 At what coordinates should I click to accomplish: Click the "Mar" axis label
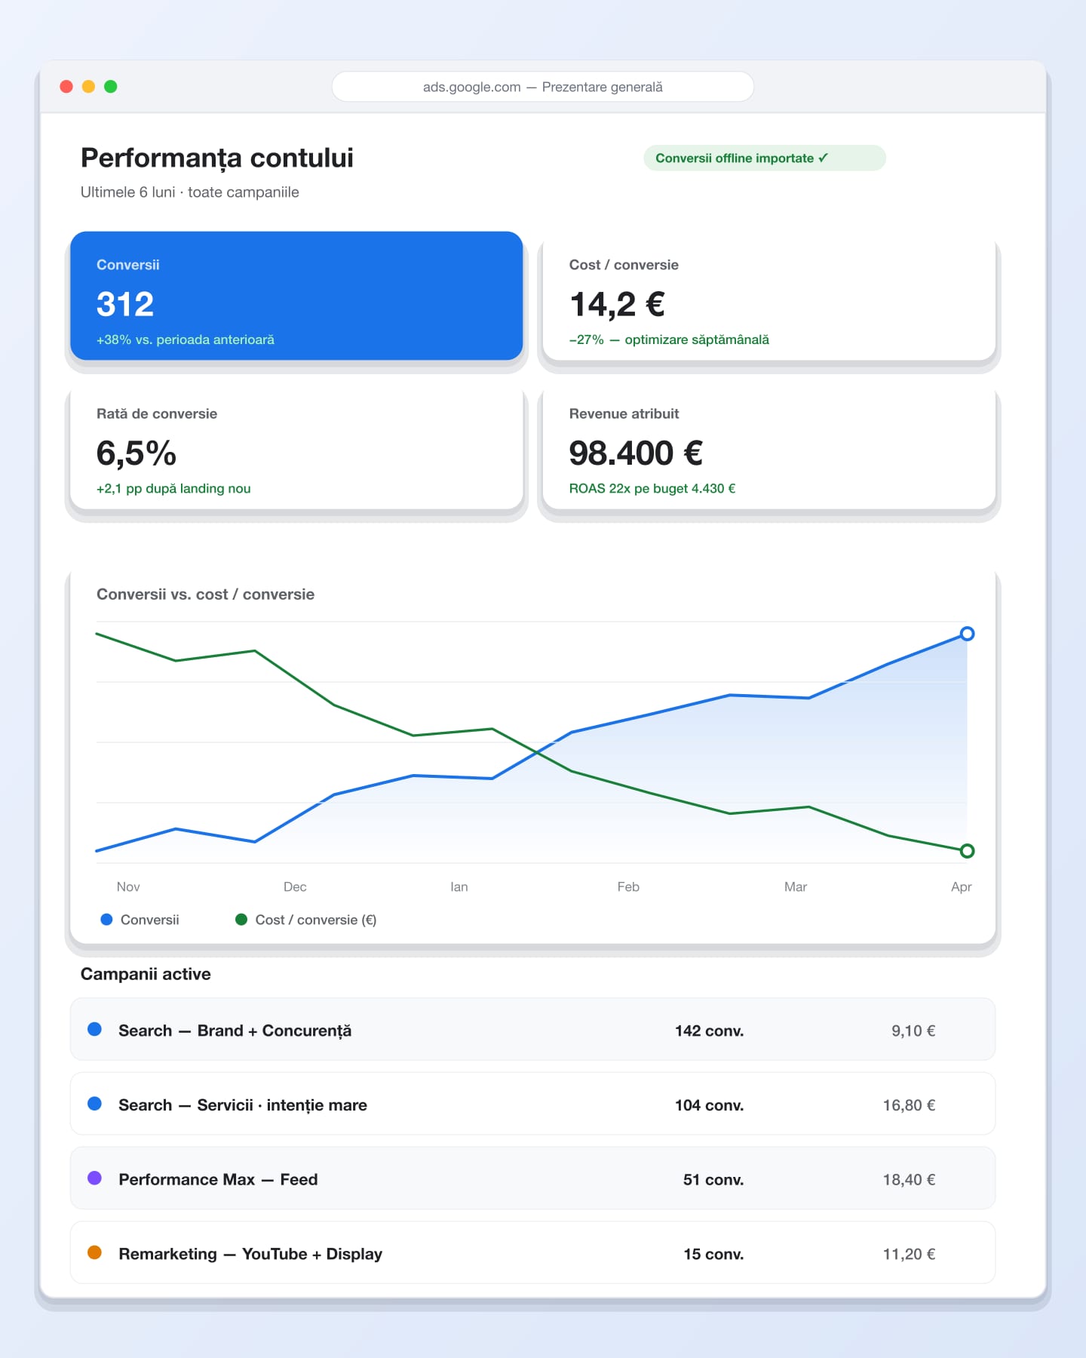[x=796, y=887]
